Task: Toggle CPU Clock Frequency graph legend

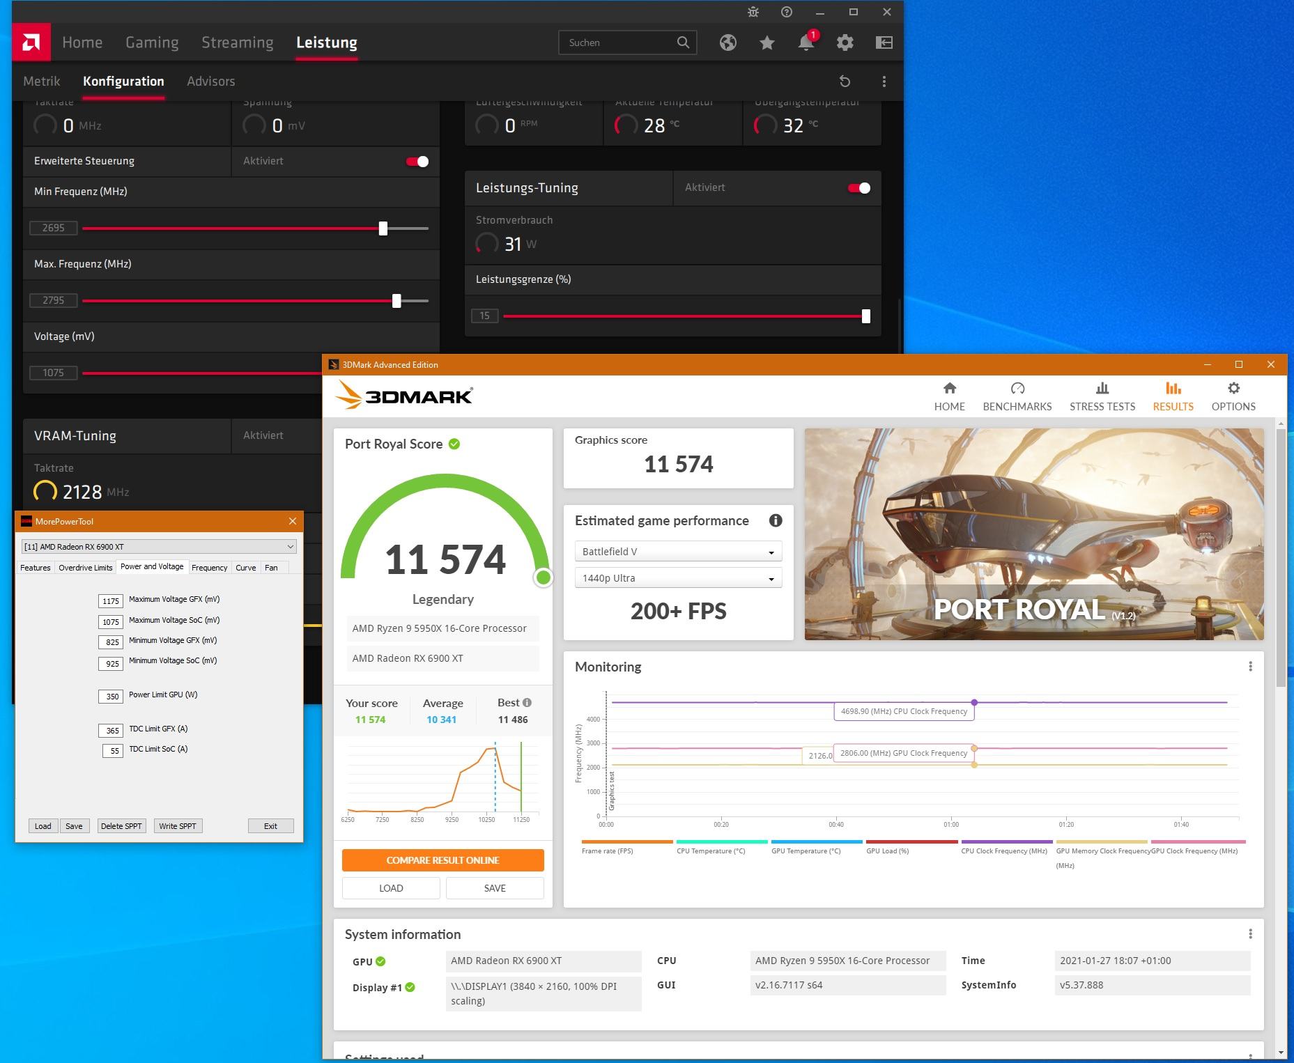Action: pyautogui.click(x=1006, y=846)
